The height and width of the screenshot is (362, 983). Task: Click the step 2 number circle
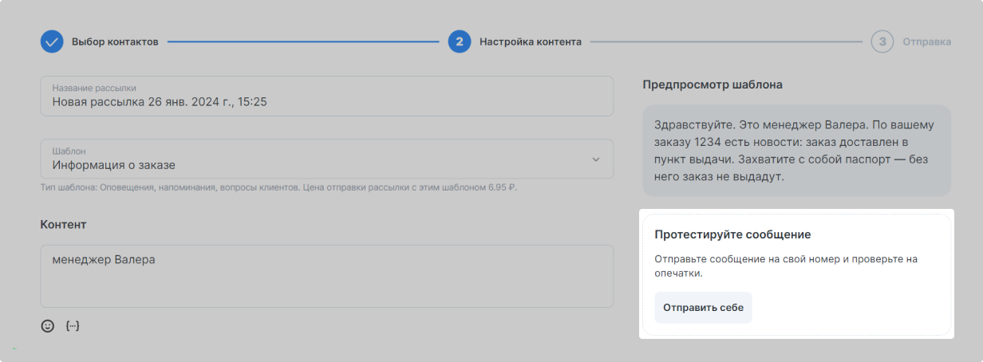coord(459,41)
